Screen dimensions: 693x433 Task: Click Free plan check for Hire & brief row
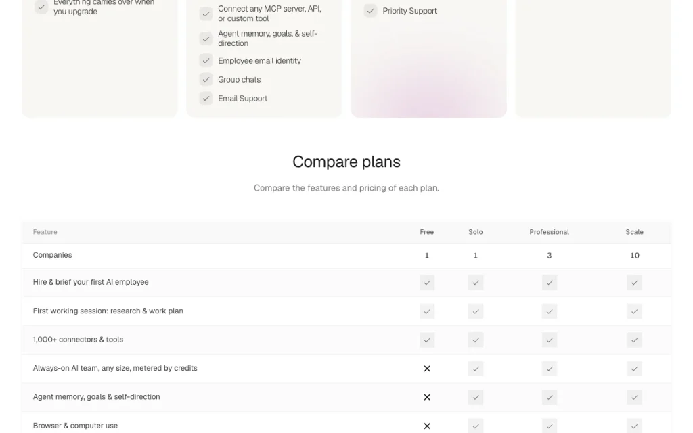pos(427,283)
